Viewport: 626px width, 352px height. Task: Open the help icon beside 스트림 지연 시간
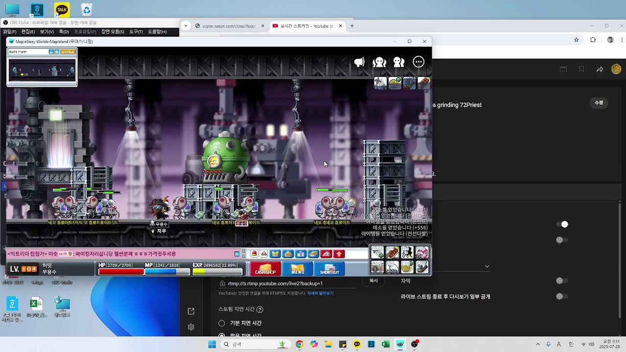tap(260, 309)
